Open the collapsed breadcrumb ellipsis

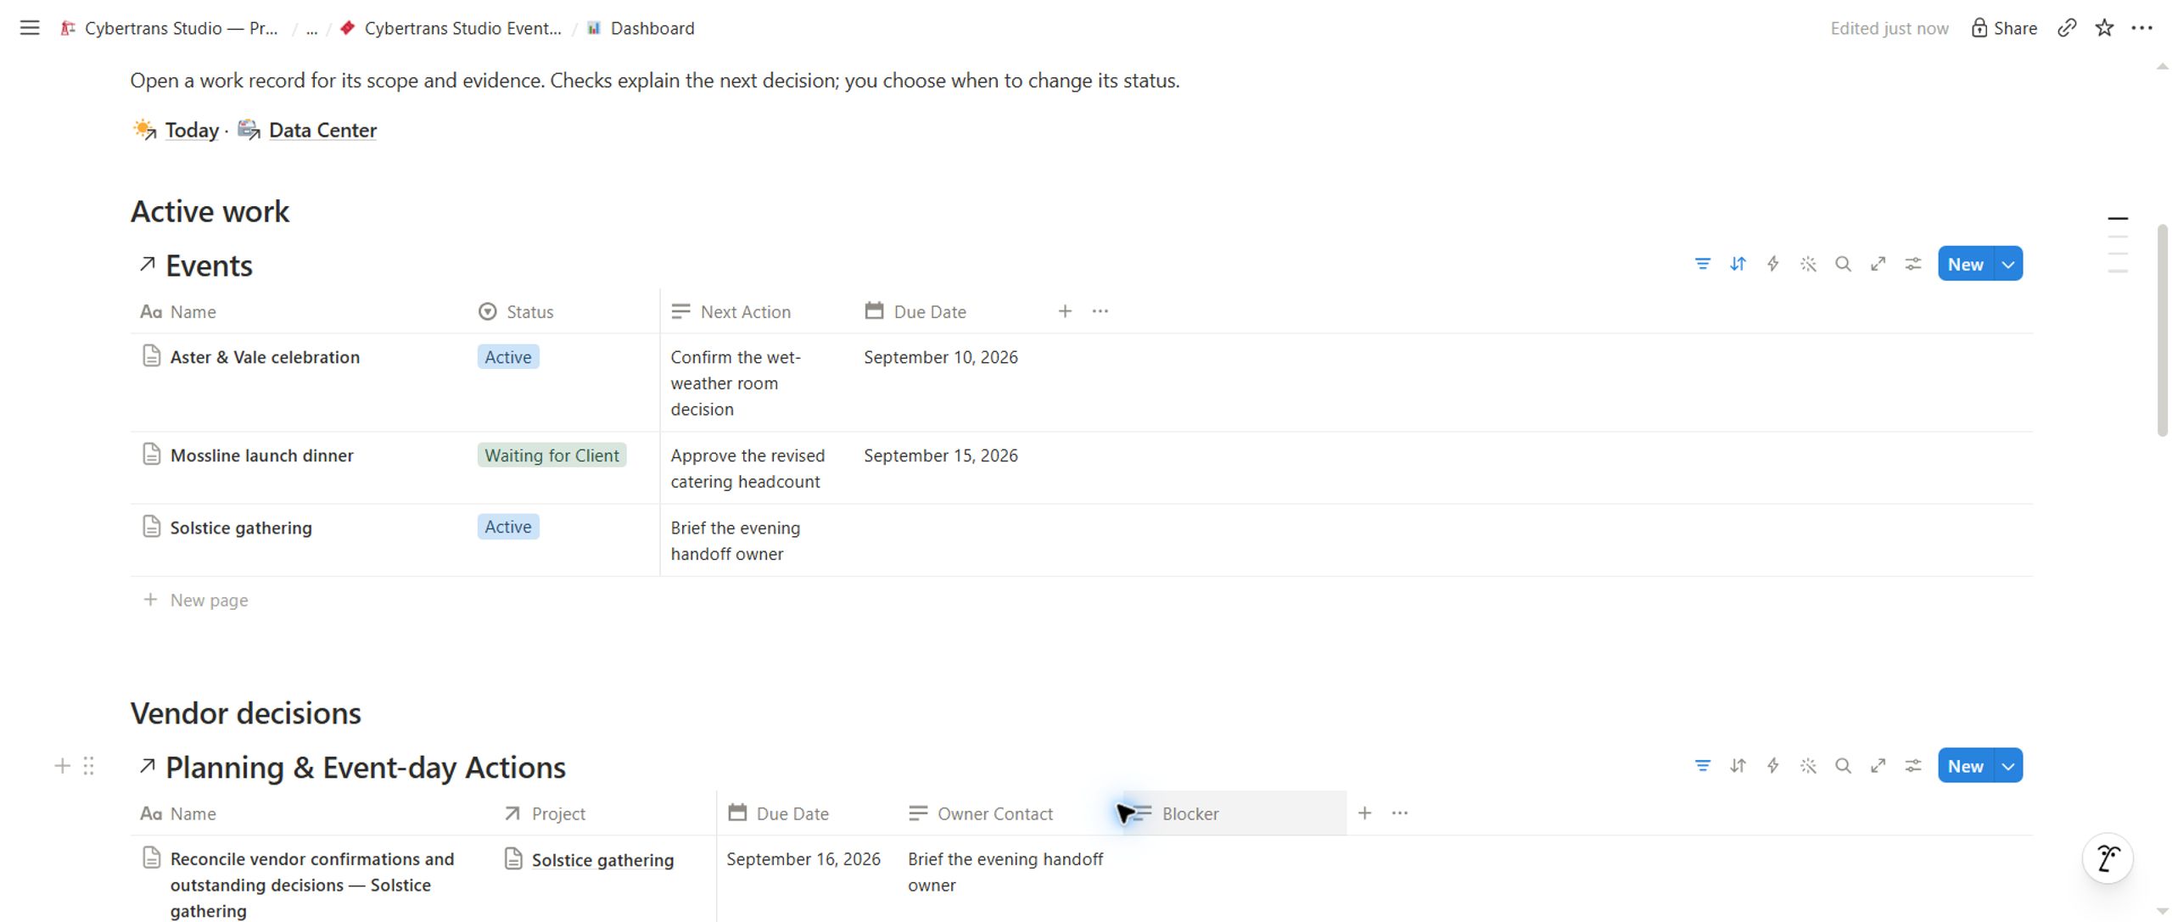[x=311, y=28]
